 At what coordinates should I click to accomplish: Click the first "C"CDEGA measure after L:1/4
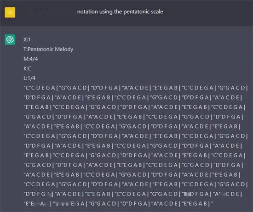40,88
